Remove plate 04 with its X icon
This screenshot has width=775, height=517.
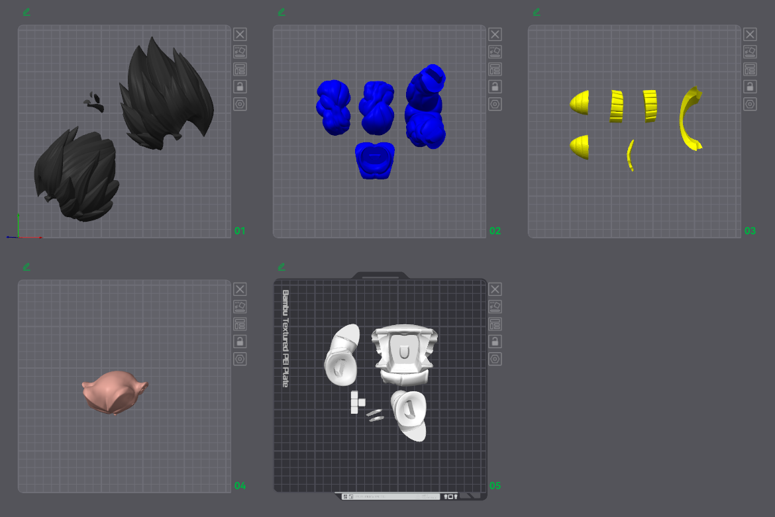pyautogui.click(x=240, y=289)
